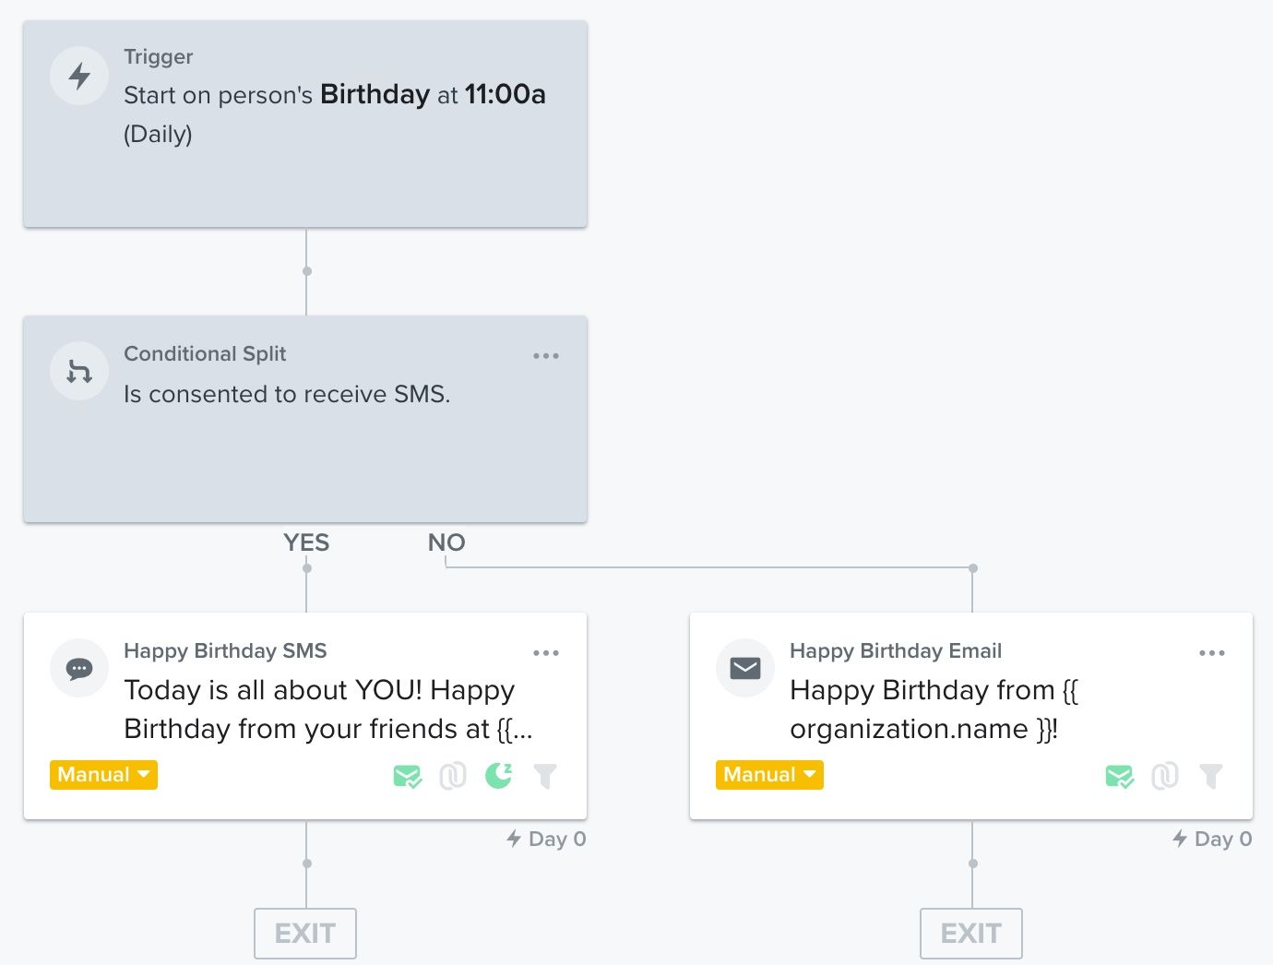This screenshot has width=1273, height=965.
Task: Click the envelope icon on Happy Birthday Email card
Action: tap(744, 668)
